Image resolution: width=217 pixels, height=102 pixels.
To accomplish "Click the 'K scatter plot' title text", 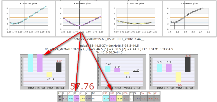I will coord(189,4).
